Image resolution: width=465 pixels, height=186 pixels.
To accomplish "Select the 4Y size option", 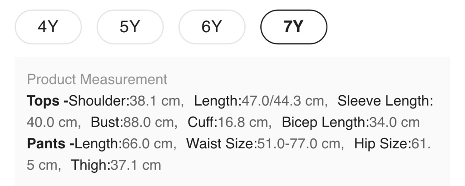I will 48,27.
